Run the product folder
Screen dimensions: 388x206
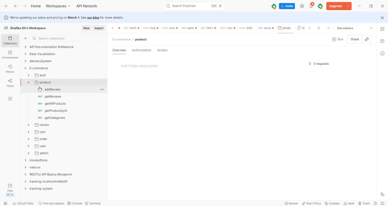(x=338, y=39)
